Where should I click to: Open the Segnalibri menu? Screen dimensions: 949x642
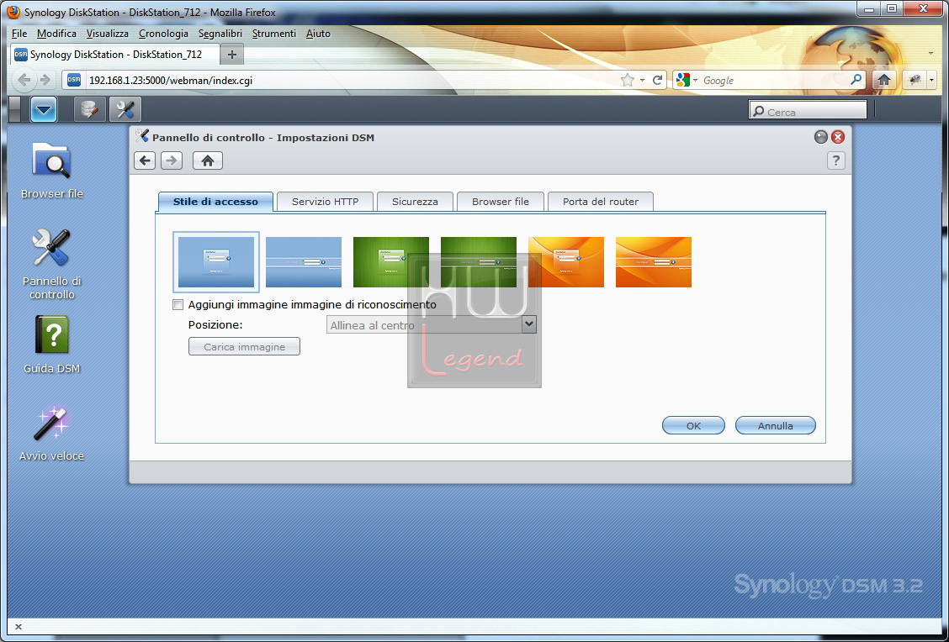click(220, 34)
